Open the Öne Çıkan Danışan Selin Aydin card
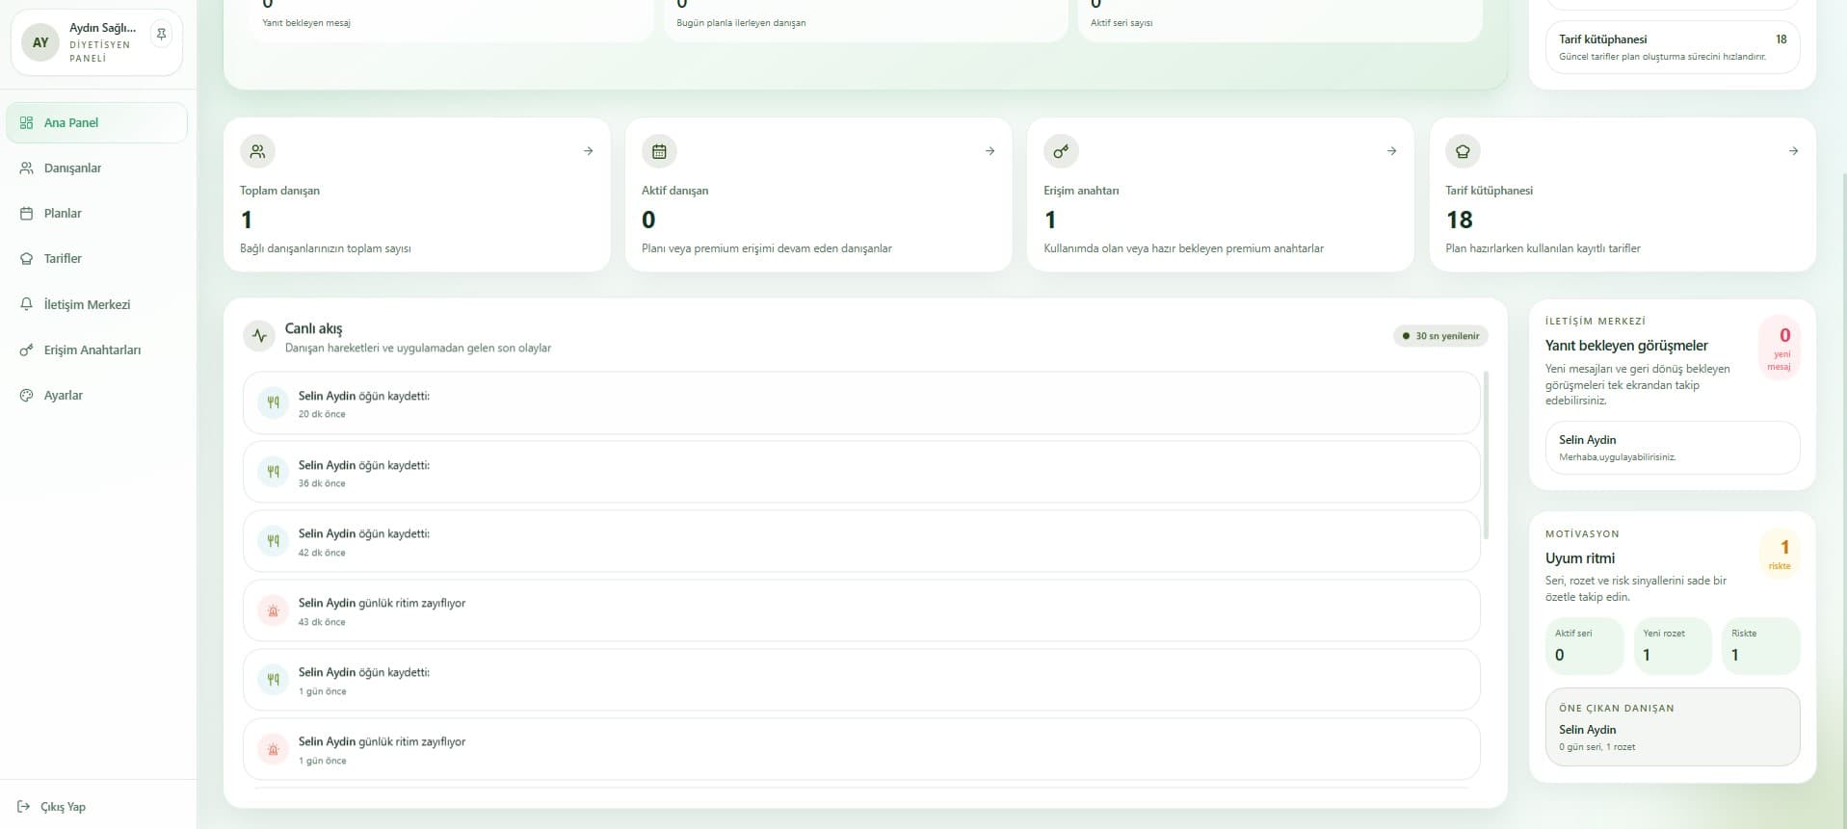This screenshot has width=1847, height=829. pyautogui.click(x=1672, y=728)
